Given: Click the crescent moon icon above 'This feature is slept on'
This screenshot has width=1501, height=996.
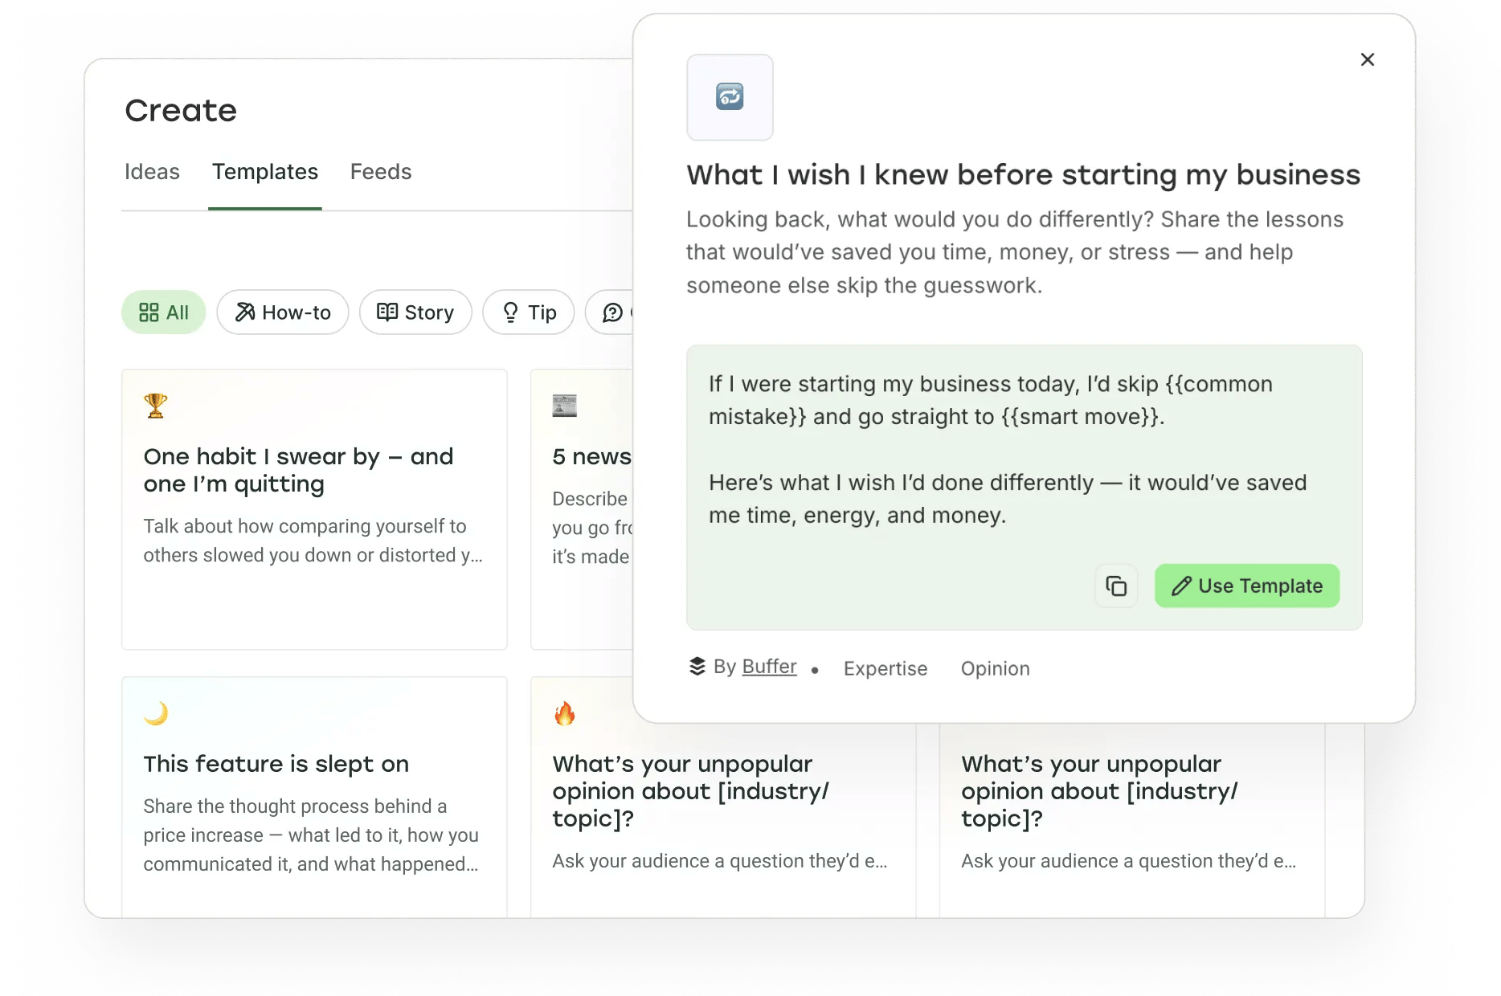Looking at the screenshot, I should coord(155,713).
